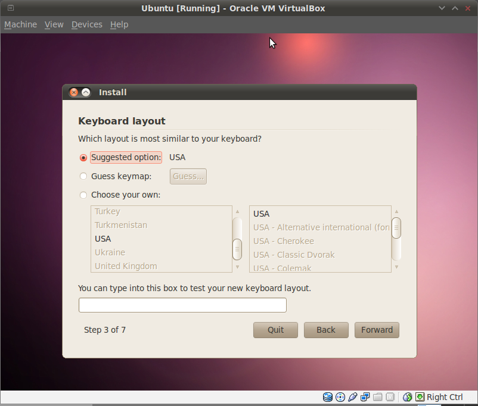The width and height of the screenshot is (478, 406).
Task: Click the shared folders status icon
Action: 377,397
